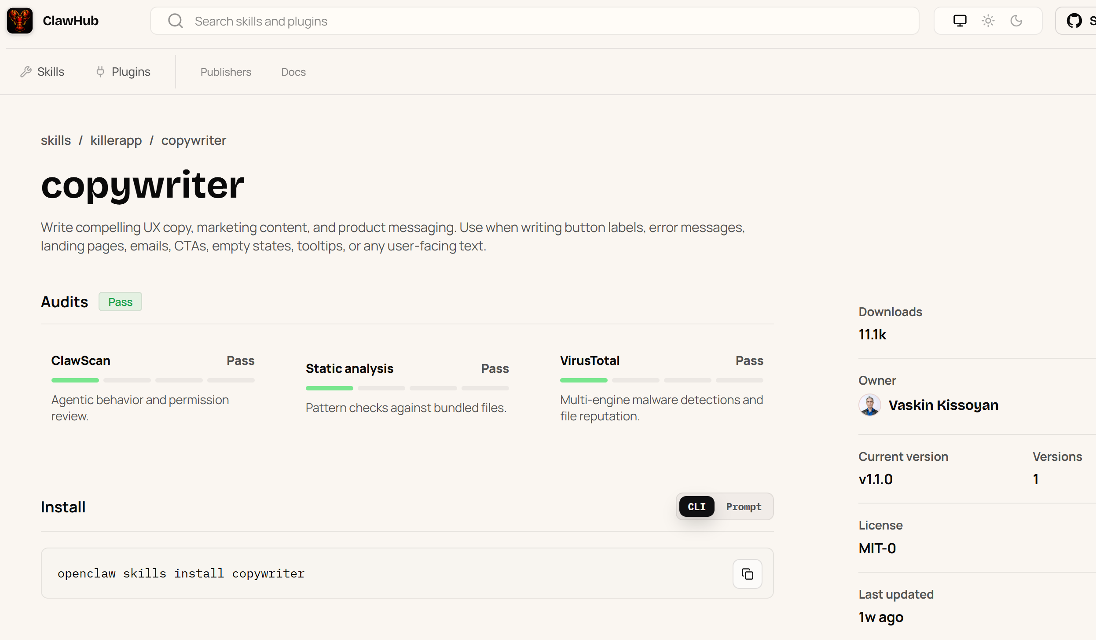Click the skills breadcrumb link
1096x640 pixels.
pyautogui.click(x=56, y=140)
